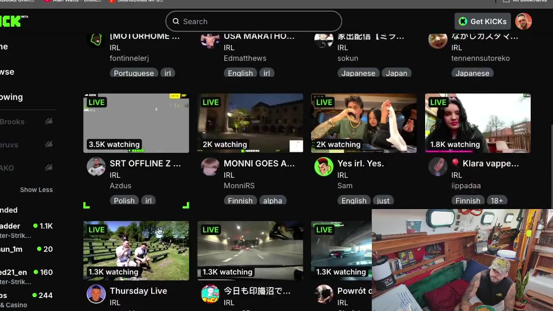The image size is (553, 311).
Task: Open avatar next to Japanese-titled stream in bottom row
Action: coord(210,294)
